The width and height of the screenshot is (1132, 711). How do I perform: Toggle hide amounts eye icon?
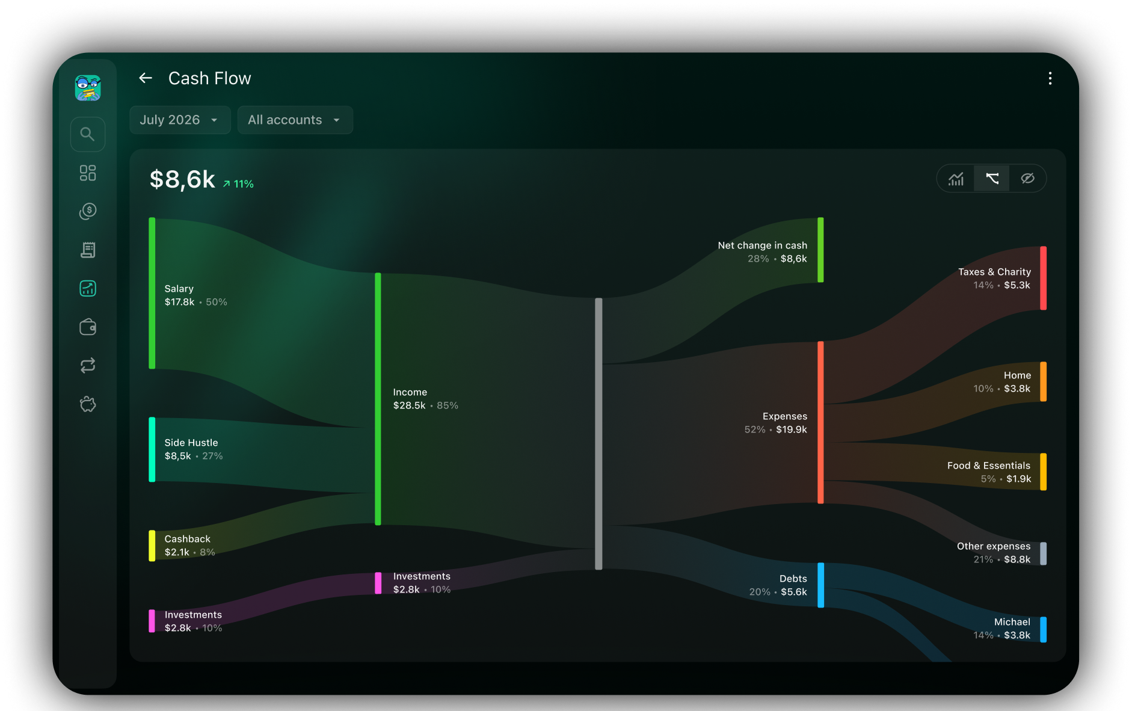(1027, 179)
